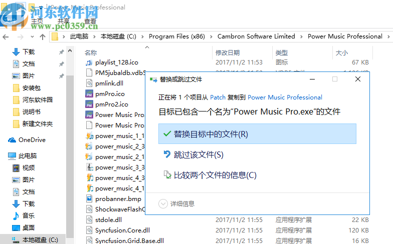Expand chevron after Program Files (x86)

211,37
